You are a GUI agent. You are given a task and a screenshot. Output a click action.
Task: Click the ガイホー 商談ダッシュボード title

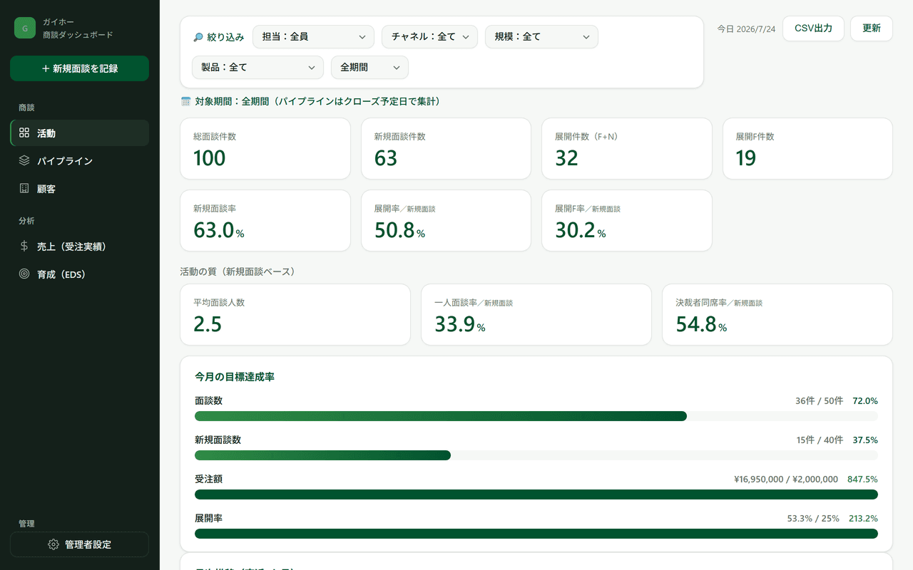coord(78,28)
